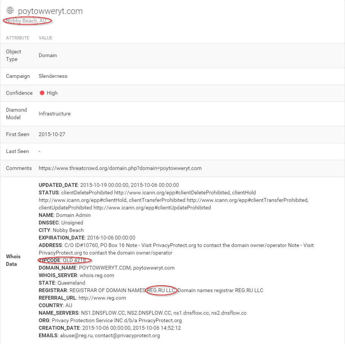The width and height of the screenshot is (345, 344).
Task: Click the circled REG.RU LLC registrar text
Action: (161, 290)
